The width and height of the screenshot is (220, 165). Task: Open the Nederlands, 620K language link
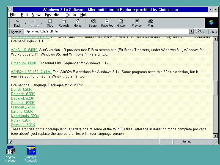pos(25,116)
